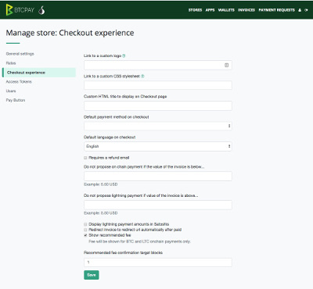Open Default payment method dropdown
313x289 pixels.
[158, 126]
